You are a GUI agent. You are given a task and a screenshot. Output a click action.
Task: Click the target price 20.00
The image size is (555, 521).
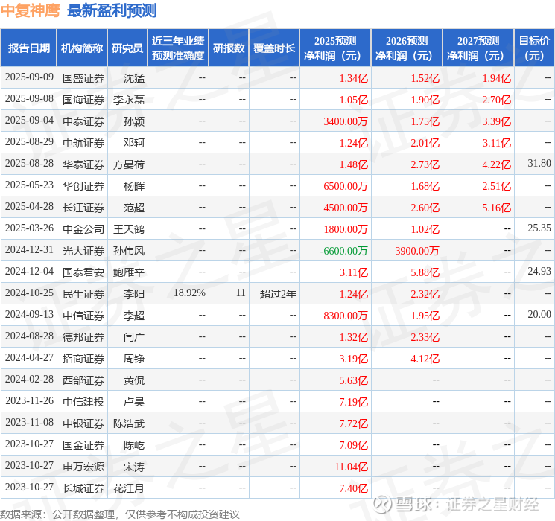point(539,314)
